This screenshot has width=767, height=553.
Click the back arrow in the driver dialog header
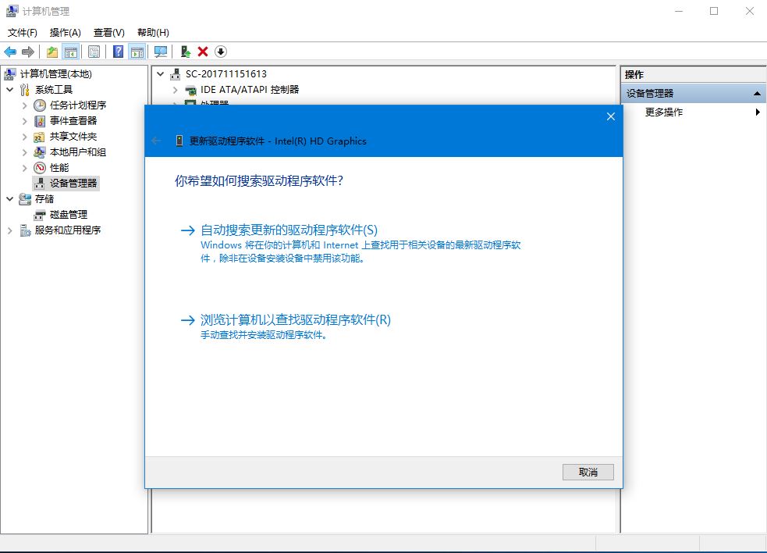pyautogui.click(x=156, y=141)
